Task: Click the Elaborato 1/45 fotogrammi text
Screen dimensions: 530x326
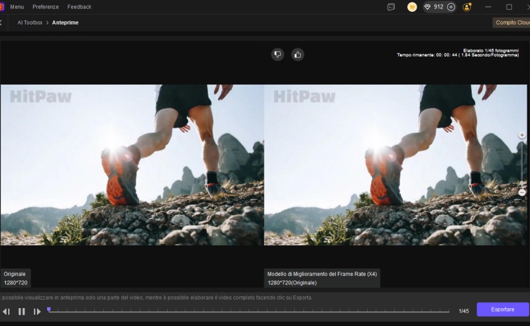Action: pyautogui.click(x=491, y=51)
